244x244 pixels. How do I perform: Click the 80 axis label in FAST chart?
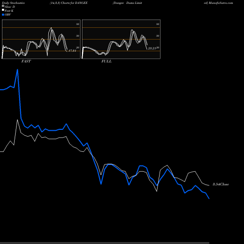click(78, 24)
